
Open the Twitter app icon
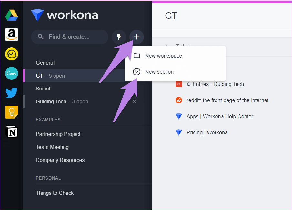pyautogui.click(x=12, y=92)
